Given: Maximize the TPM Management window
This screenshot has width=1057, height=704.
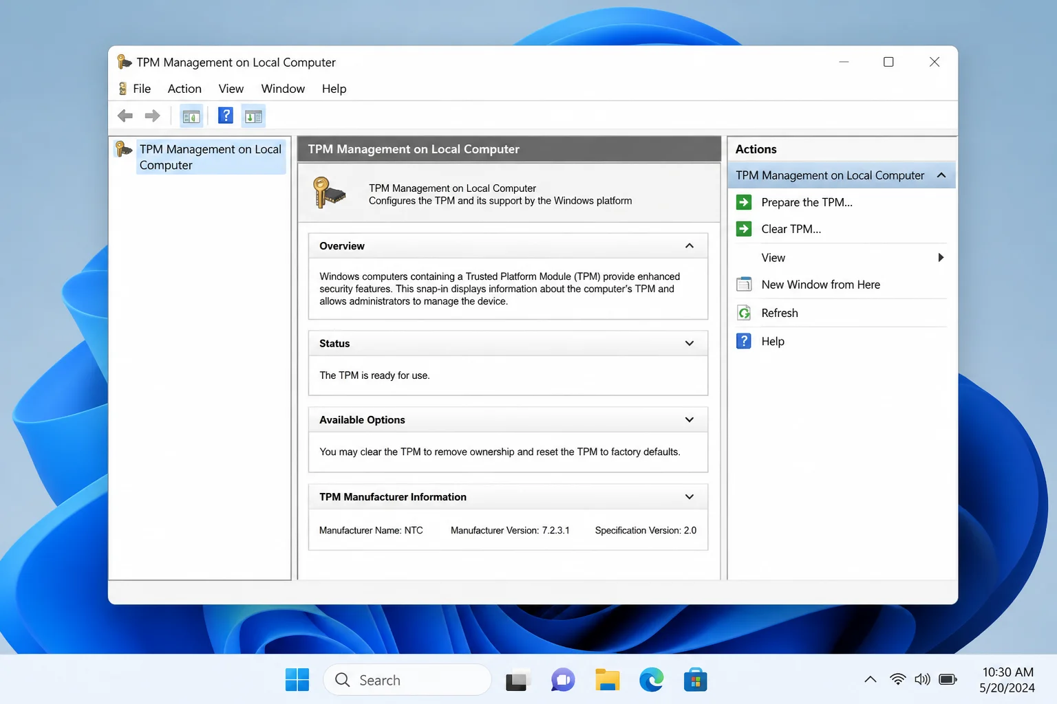Looking at the screenshot, I should (x=888, y=62).
